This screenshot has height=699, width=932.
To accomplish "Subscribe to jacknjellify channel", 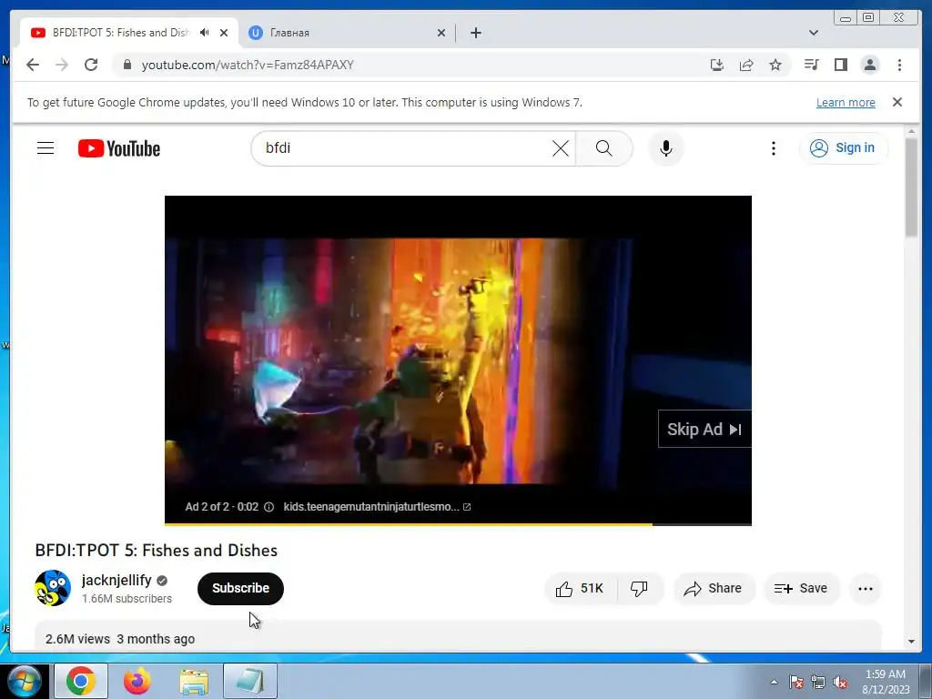I will [240, 589].
